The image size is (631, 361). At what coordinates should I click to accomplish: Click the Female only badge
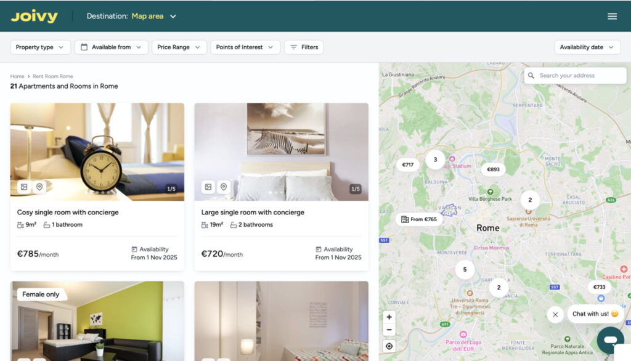click(41, 294)
